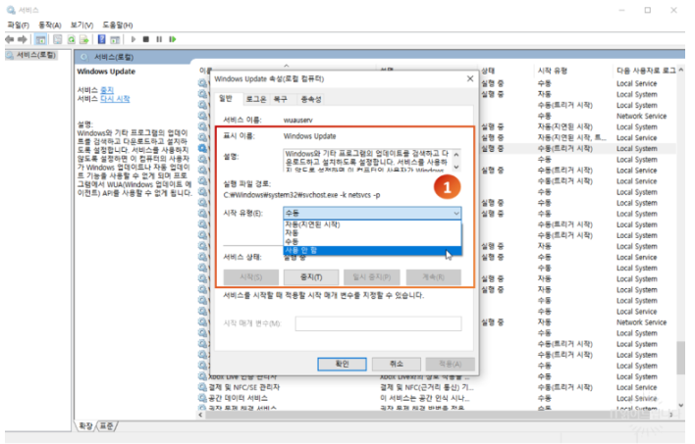
Task: Click the Forward arrow in the Services toolbar
Action: pyautogui.click(x=23, y=39)
